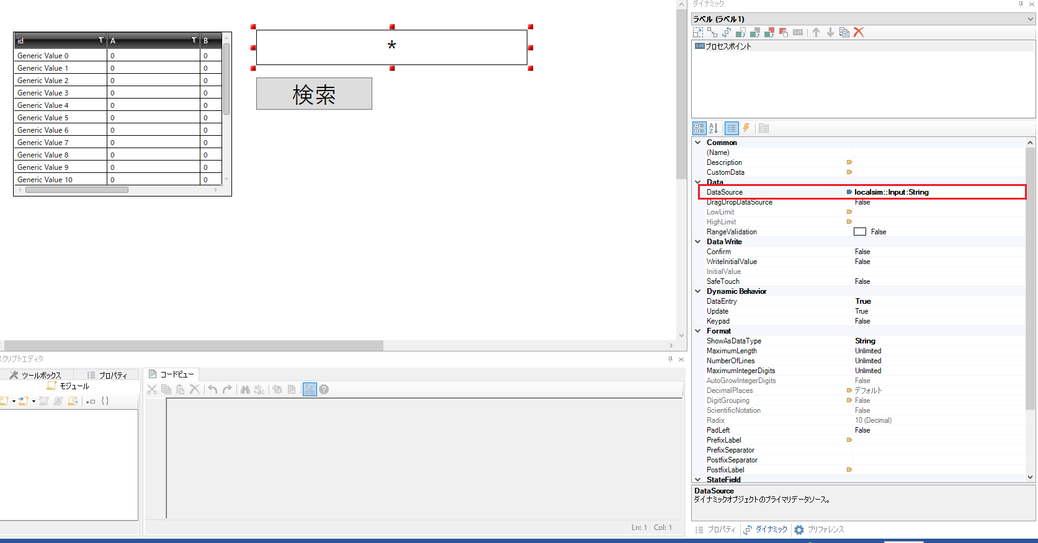Toggle the RangeValidation checkbox
The image size is (1038, 543).
coord(860,232)
